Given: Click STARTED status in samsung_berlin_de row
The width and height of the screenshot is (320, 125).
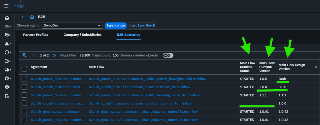Looking at the screenshot, I should (247, 95).
